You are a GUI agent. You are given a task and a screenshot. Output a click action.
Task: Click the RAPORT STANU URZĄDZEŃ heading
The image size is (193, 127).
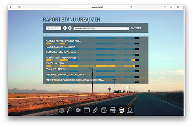72,19
